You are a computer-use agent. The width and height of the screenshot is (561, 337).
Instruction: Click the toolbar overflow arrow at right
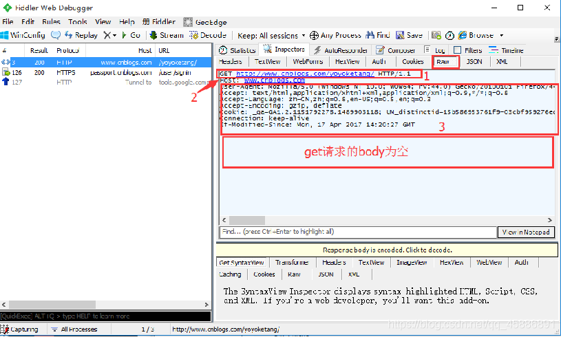556,39
